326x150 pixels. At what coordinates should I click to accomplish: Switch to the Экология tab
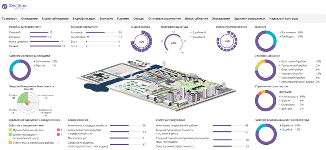pos(106,18)
